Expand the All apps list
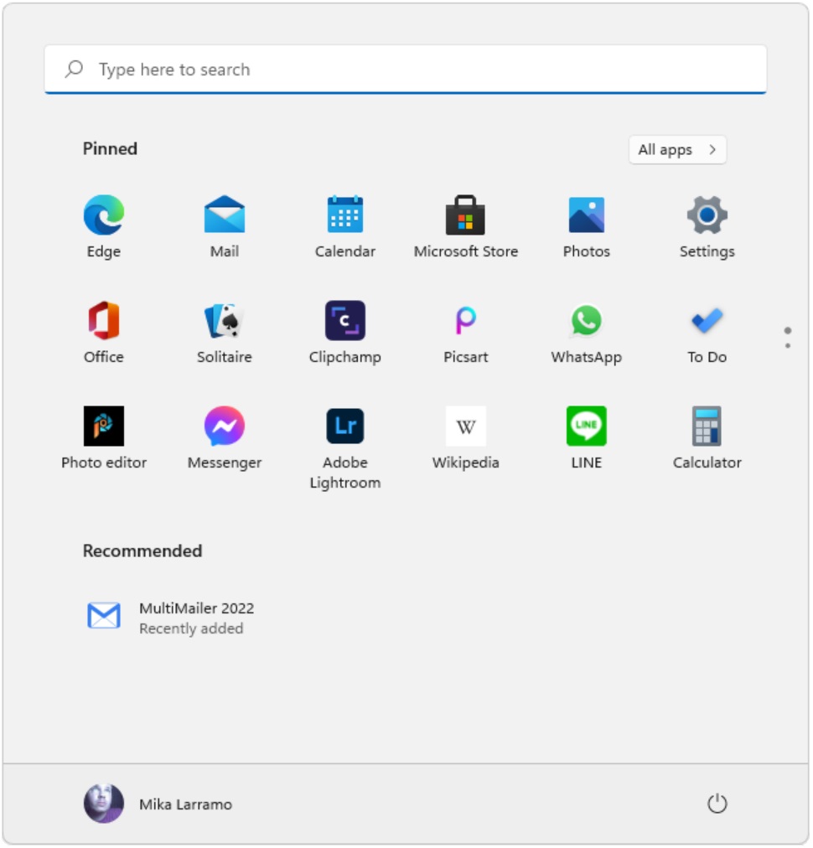The image size is (813, 848). (x=677, y=149)
